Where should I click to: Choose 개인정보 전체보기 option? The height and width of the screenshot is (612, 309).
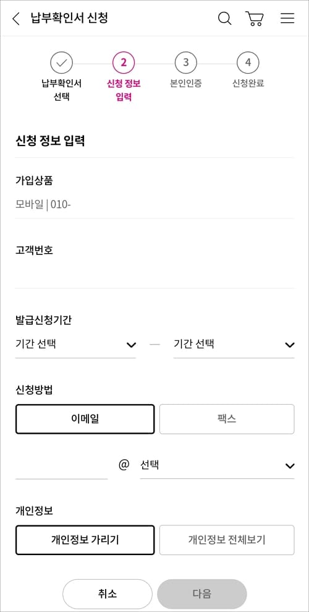pyautogui.click(x=227, y=540)
